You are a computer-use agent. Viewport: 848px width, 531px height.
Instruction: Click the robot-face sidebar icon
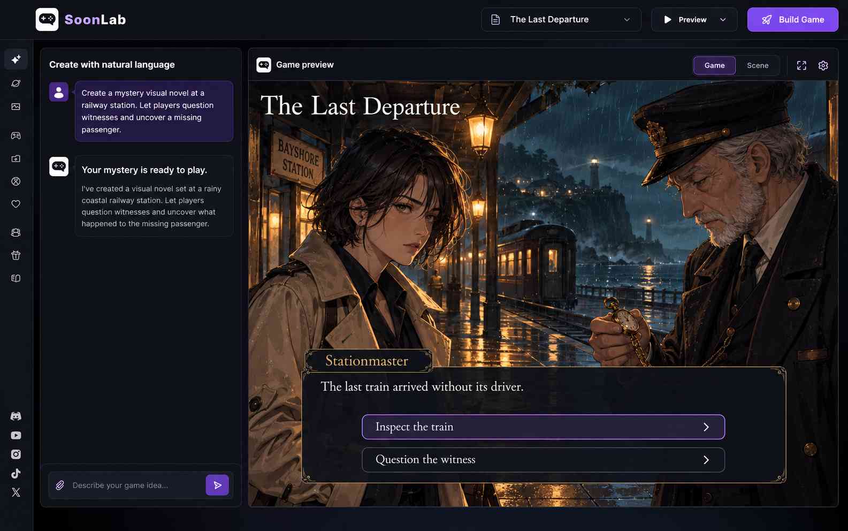click(16, 232)
